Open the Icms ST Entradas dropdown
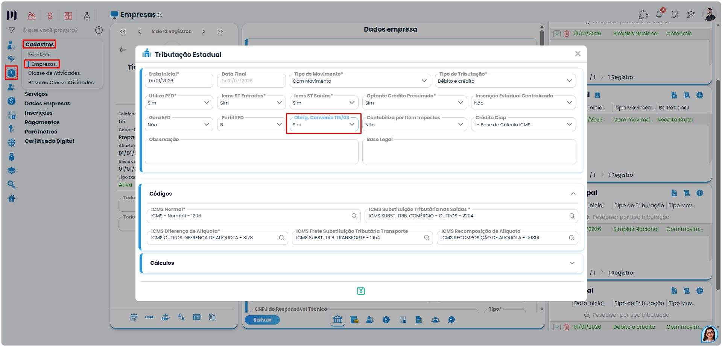 pyautogui.click(x=251, y=103)
